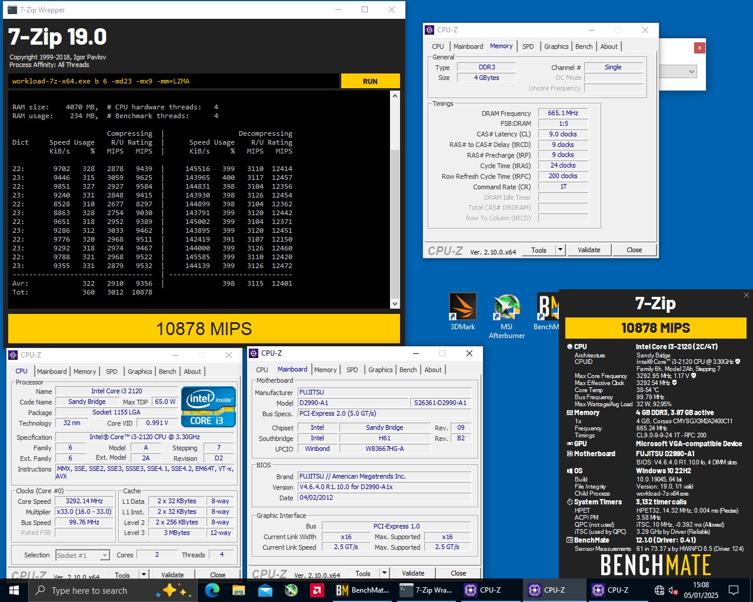Click Tools button in CPU-Z Mainboard window
This screenshot has height=602, width=753.
[x=363, y=573]
